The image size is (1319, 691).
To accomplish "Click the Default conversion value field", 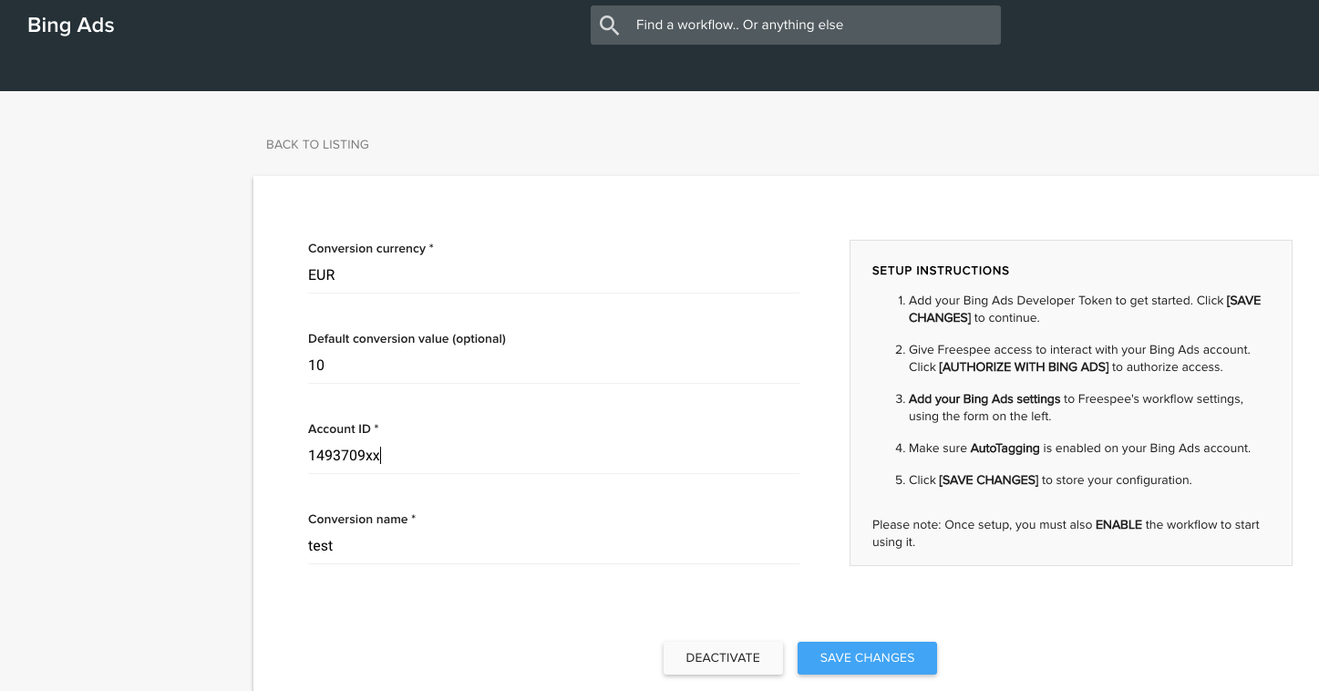I will click(553, 366).
